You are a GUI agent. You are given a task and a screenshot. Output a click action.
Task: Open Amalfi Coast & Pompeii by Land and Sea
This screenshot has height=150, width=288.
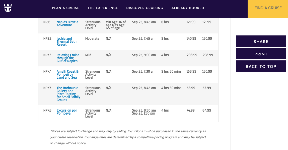tap(67, 74)
